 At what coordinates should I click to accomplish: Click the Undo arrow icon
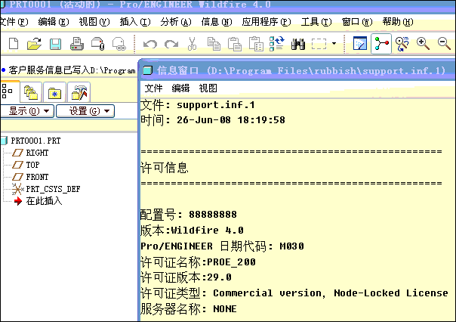[x=150, y=44]
